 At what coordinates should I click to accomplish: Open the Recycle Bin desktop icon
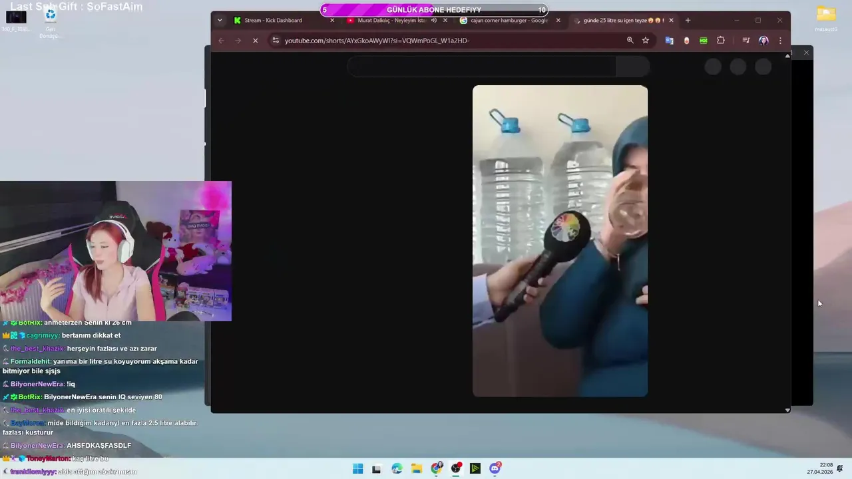pos(50,21)
